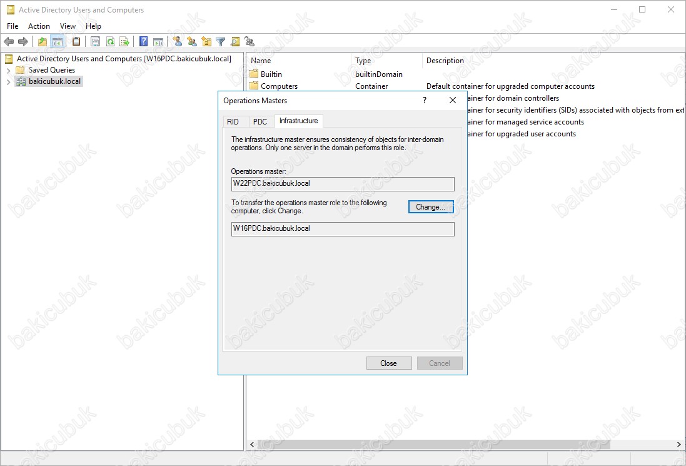Open the Action menu
The image size is (686, 466).
39,26
